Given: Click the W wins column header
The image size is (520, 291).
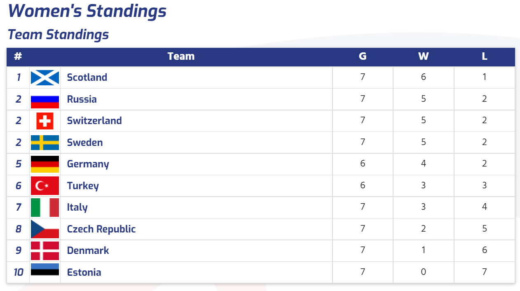Looking at the screenshot, I should pyautogui.click(x=424, y=56).
